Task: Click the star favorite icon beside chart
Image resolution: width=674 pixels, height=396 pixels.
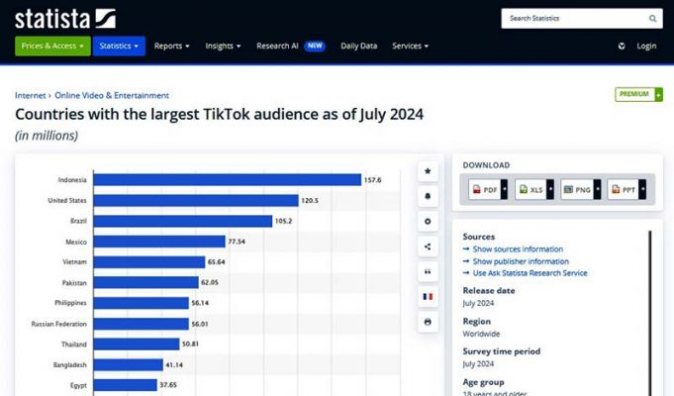Action: (x=428, y=171)
